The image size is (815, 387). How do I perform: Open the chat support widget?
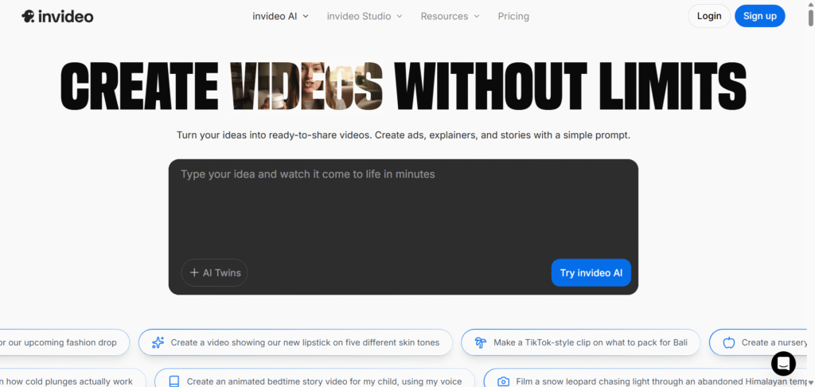click(x=783, y=363)
